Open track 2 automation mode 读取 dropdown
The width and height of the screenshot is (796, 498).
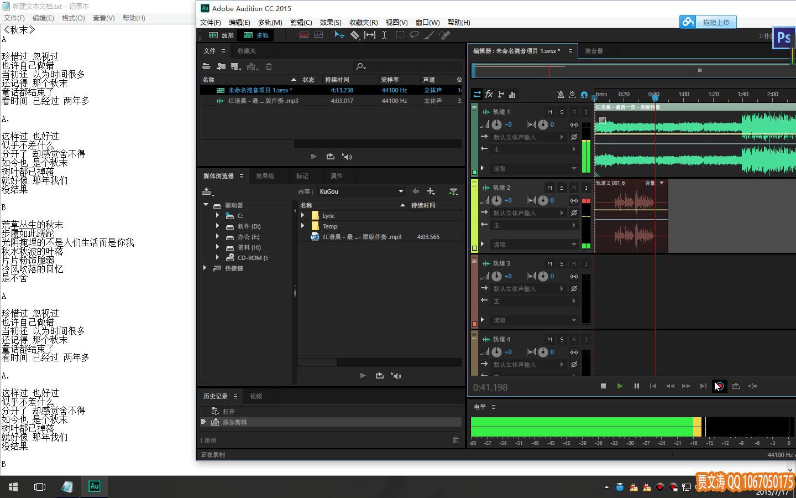point(535,244)
